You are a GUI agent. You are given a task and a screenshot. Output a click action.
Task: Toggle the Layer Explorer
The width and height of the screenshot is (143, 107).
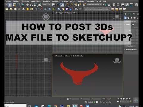tap(118, 5)
